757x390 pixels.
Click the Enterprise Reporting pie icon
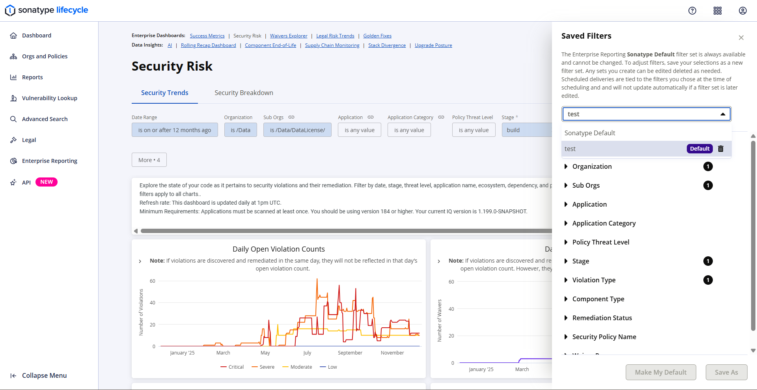coord(13,161)
